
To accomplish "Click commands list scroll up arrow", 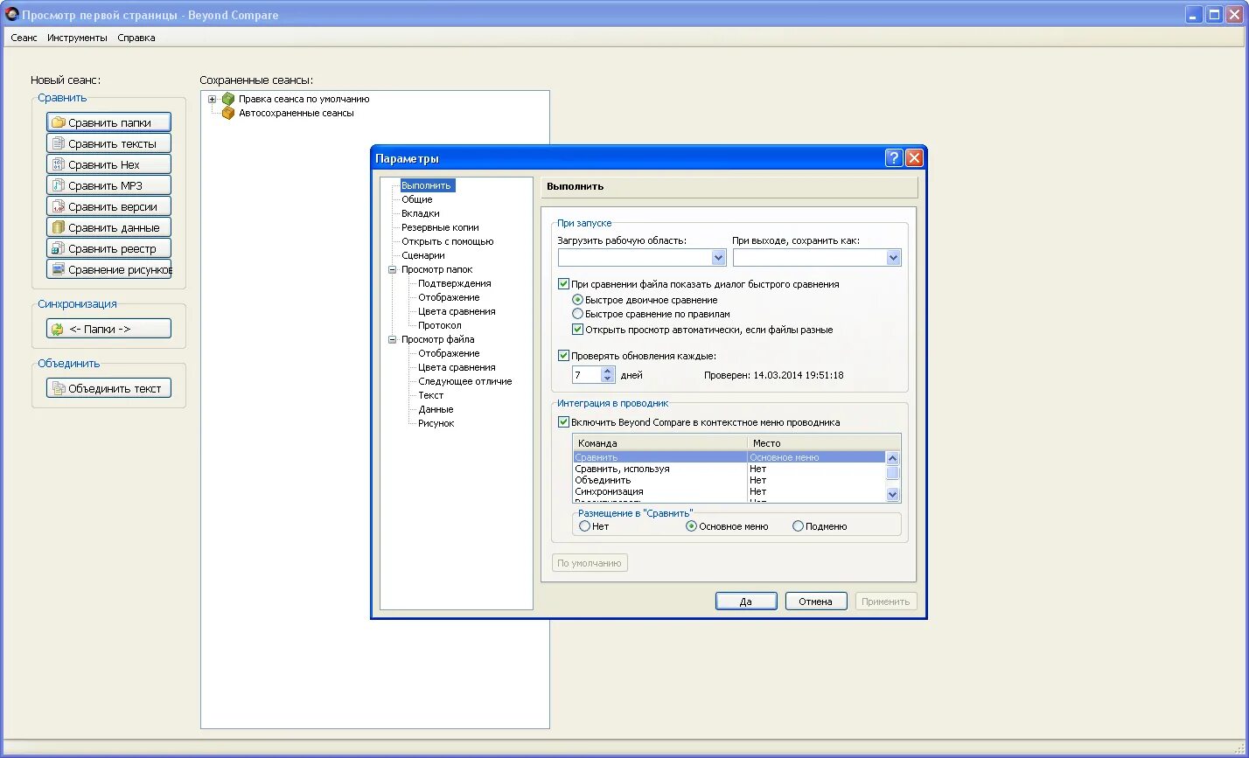I will coord(892,458).
